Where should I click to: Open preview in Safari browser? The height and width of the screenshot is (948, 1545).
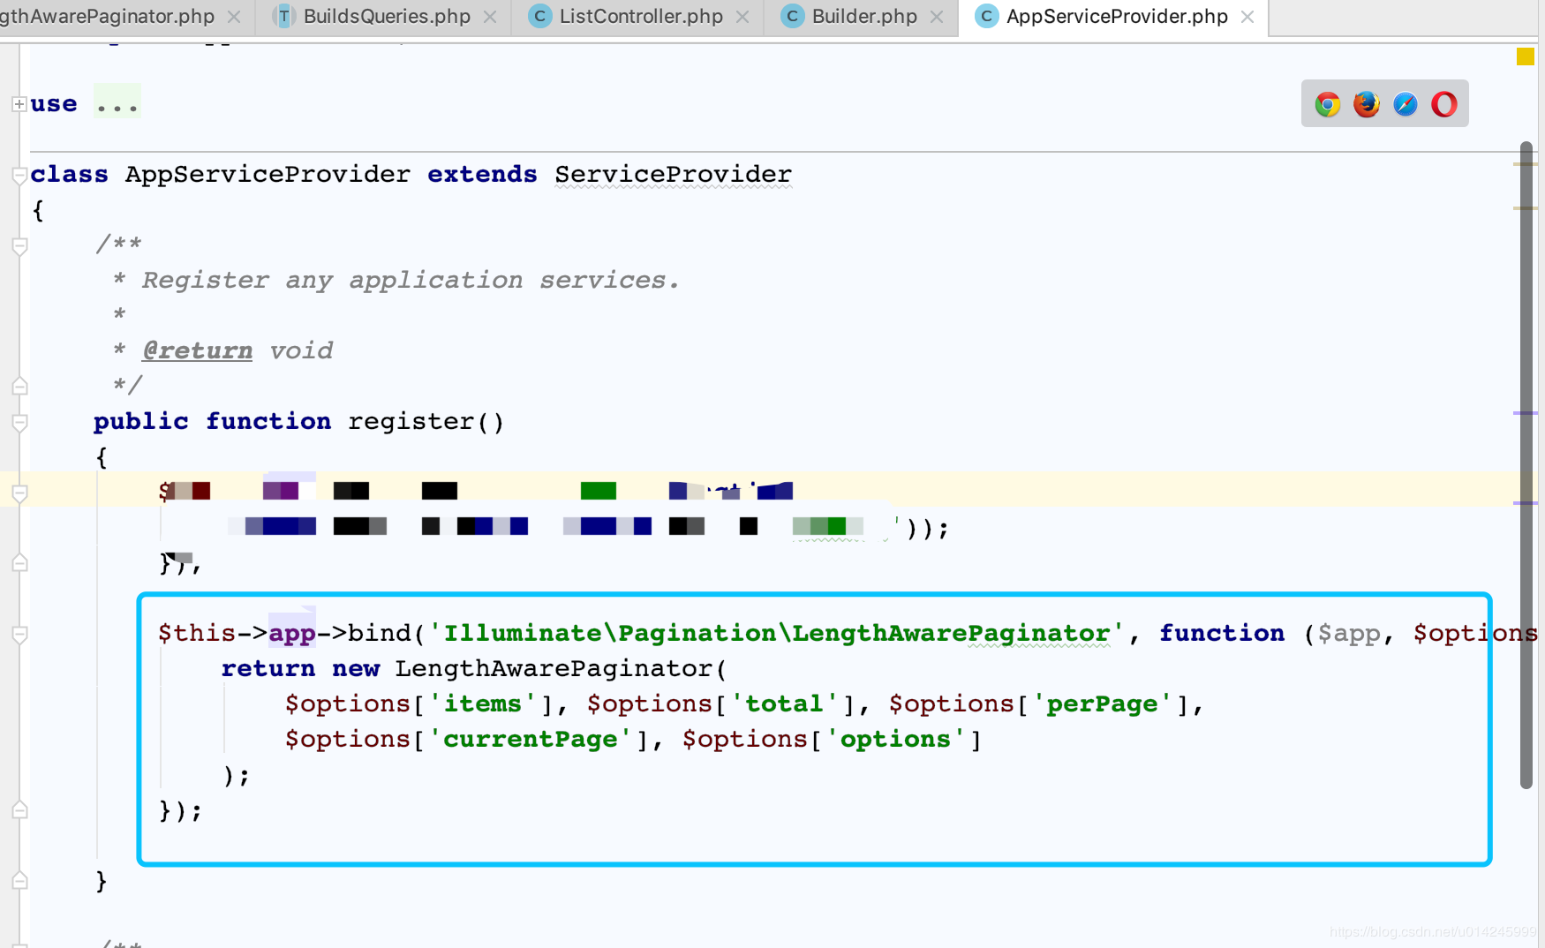(1405, 104)
